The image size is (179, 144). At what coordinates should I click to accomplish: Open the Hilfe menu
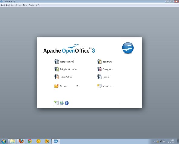[37, 5]
